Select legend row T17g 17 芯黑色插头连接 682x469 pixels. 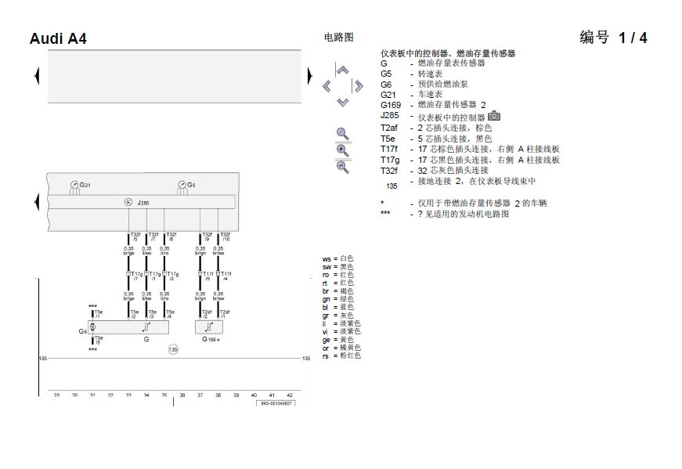tap(470, 160)
